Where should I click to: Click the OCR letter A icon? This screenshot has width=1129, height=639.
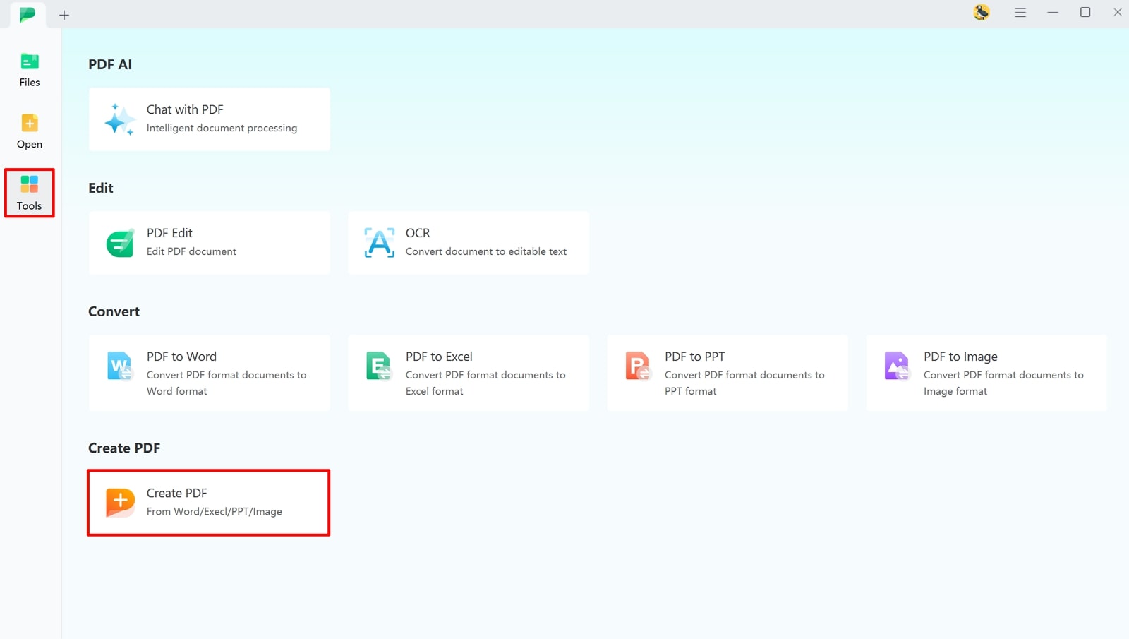[379, 243]
